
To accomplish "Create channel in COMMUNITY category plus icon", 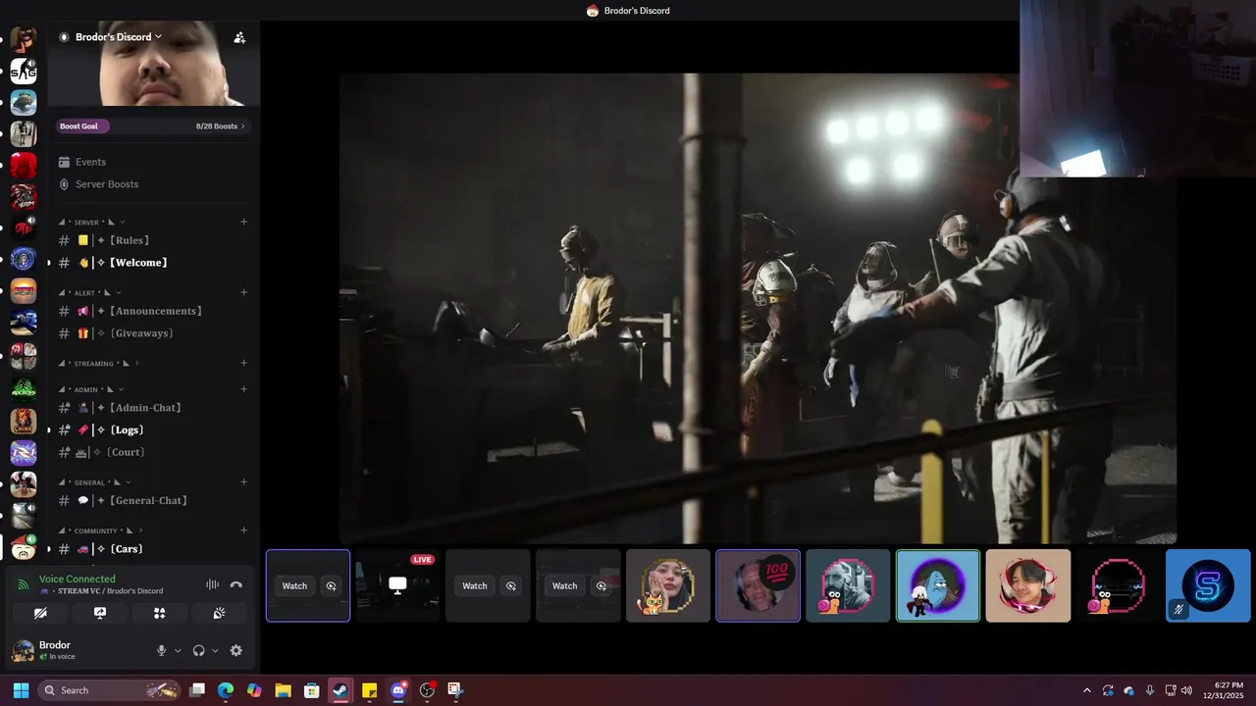I will point(243,530).
